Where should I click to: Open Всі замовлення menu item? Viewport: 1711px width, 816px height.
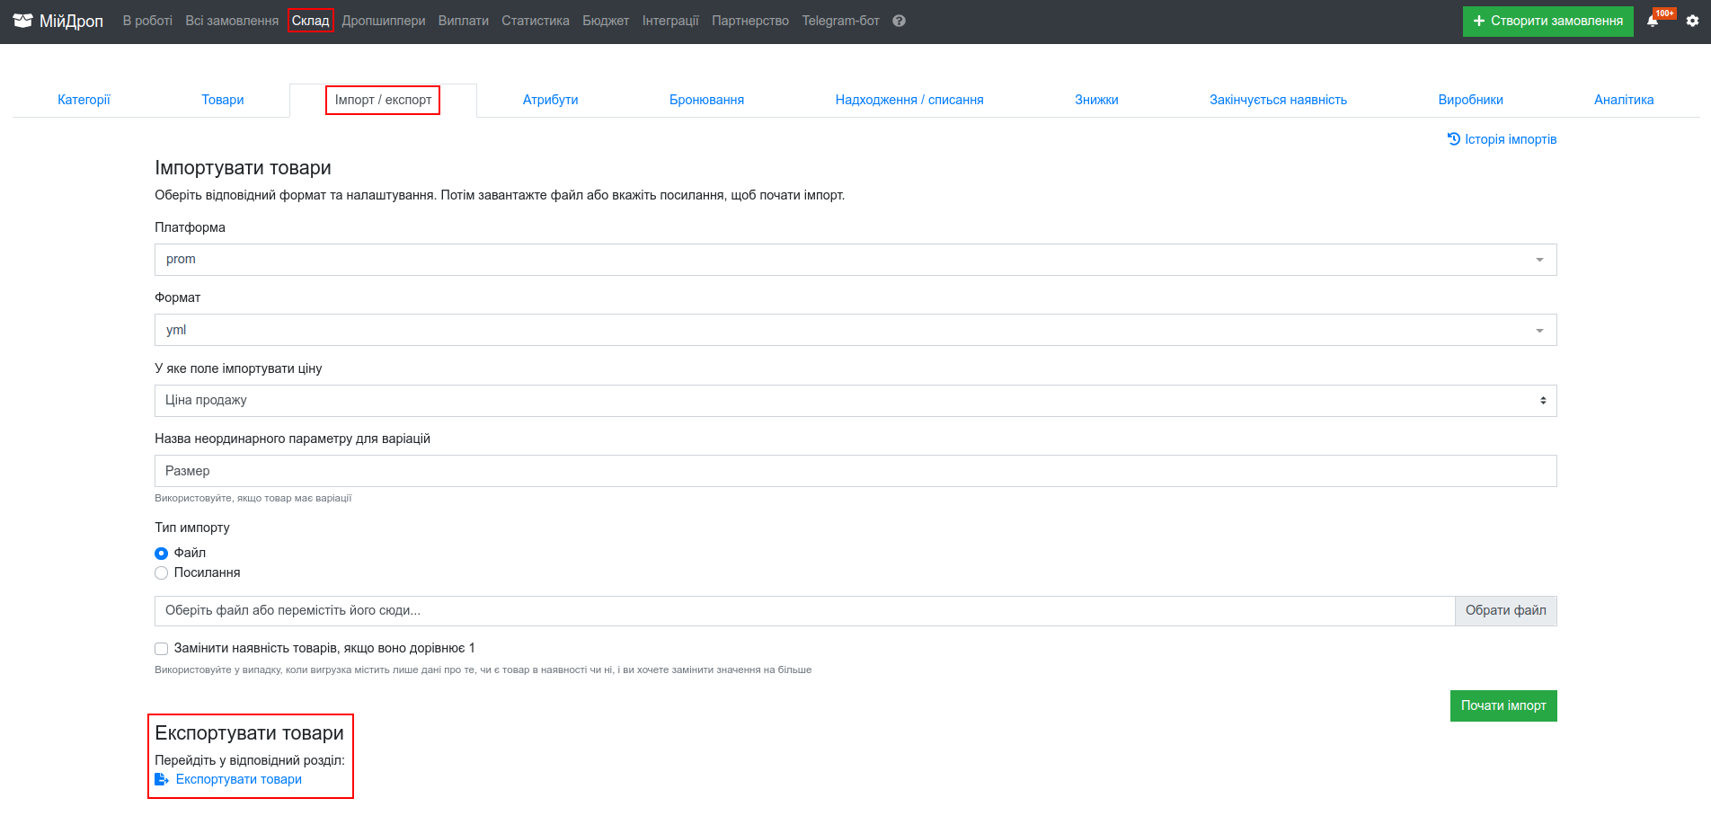click(232, 21)
